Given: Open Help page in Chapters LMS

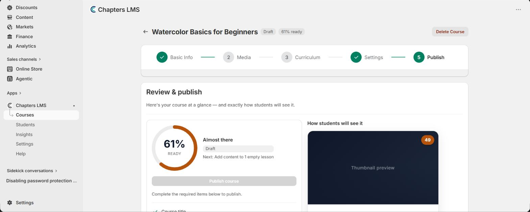Looking at the screenshot, I should 21,154.
